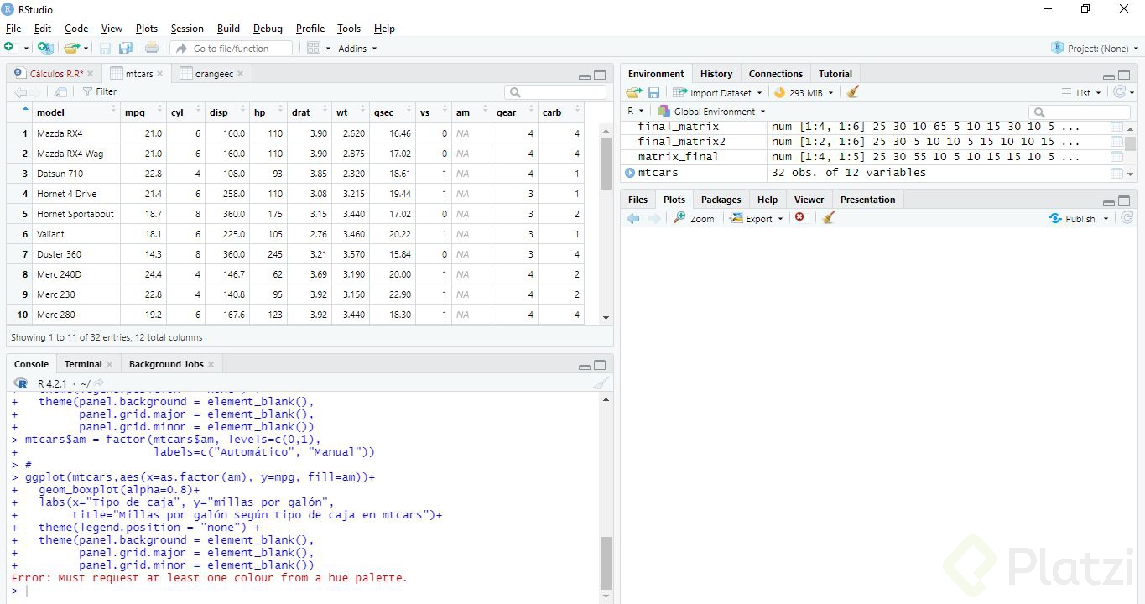Switch to the Terminal tab

click(x=83, y=364)
